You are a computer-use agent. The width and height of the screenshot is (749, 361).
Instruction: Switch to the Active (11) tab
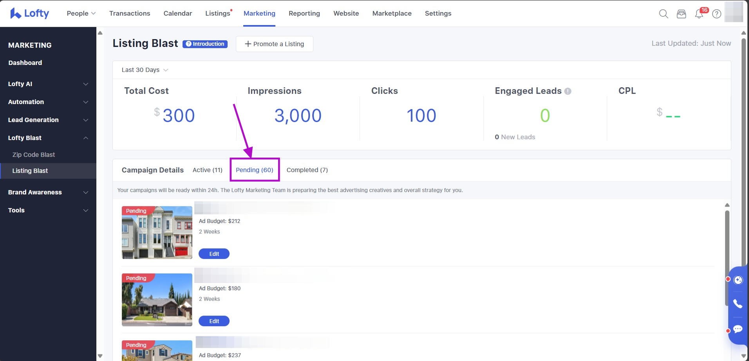207,170
